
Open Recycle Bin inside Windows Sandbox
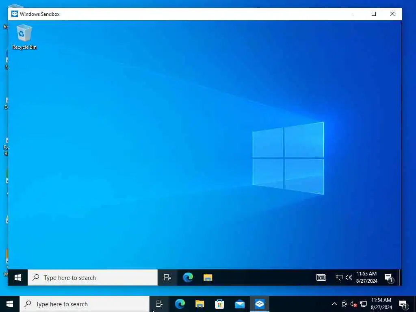click(24, 37)
